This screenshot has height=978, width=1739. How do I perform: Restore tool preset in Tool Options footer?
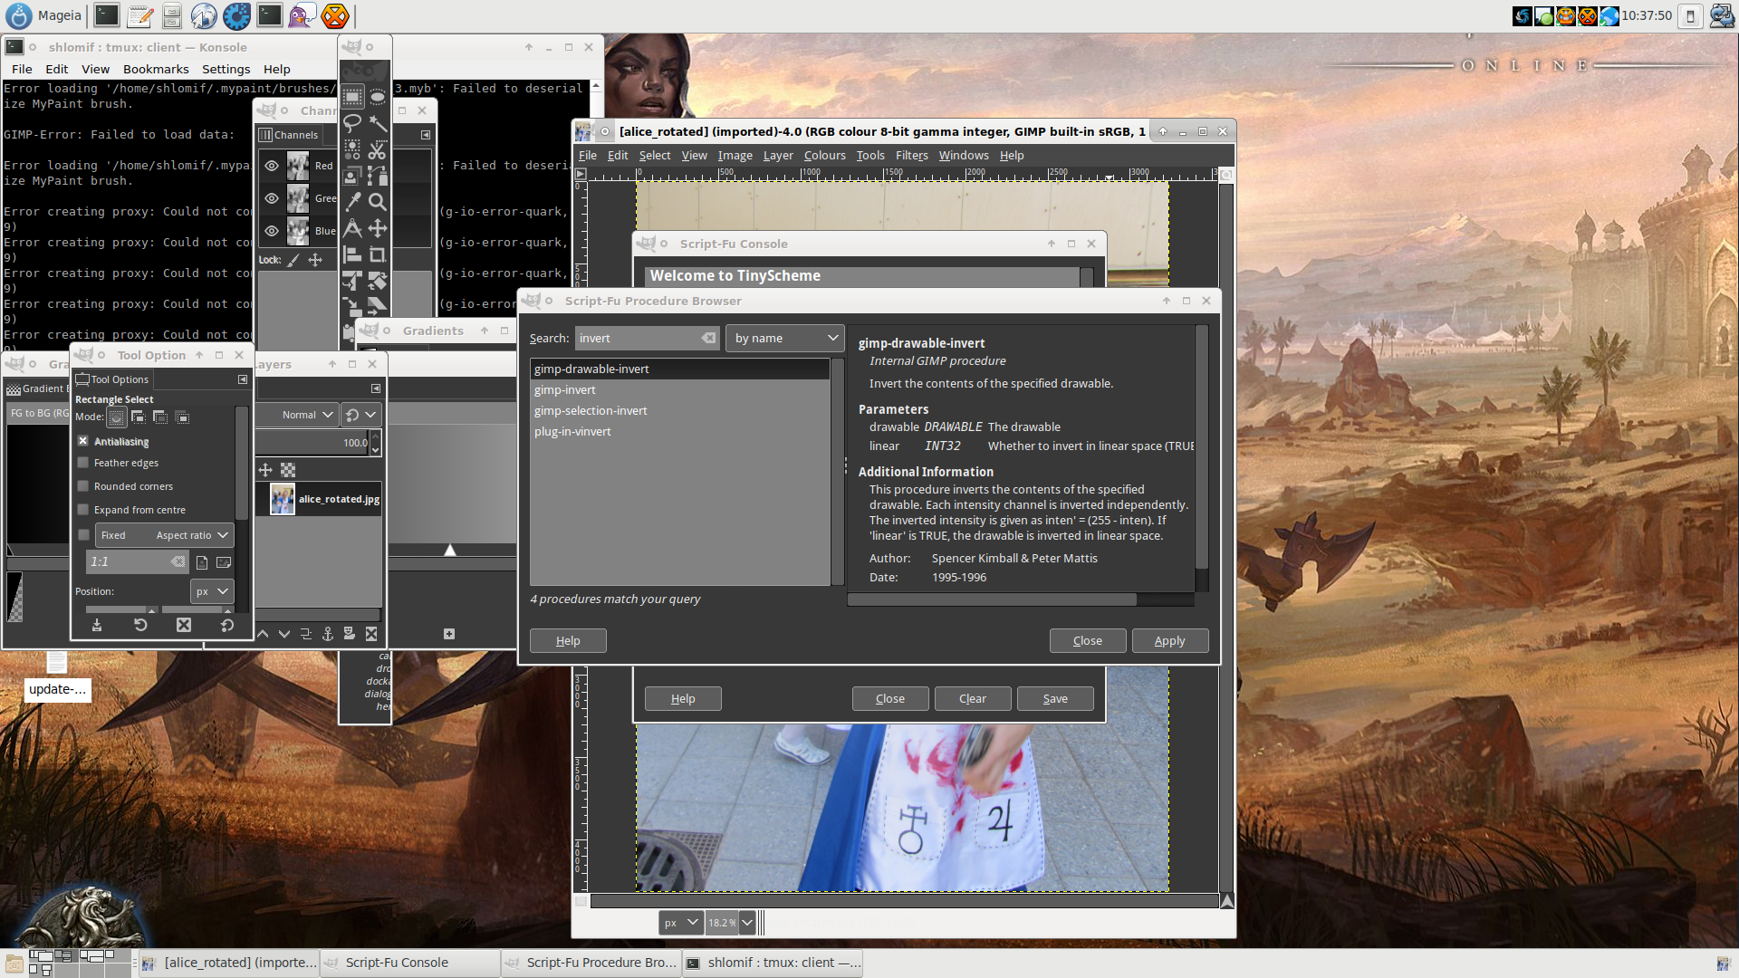point(140,625)
